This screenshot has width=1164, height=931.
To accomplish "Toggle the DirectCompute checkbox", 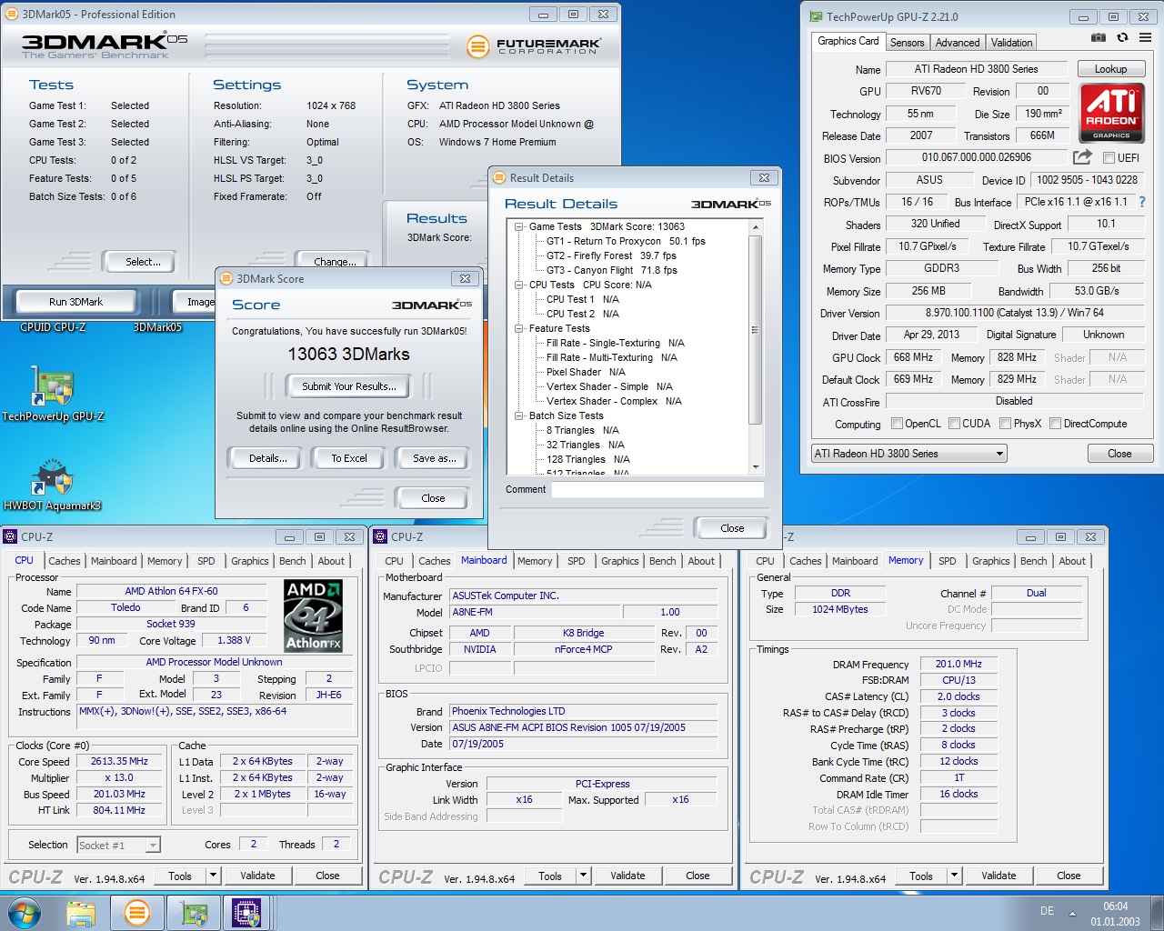I will [1056, 423].
